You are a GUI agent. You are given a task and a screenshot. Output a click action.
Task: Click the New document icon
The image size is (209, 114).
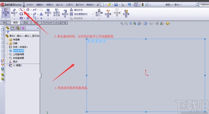[x=103, y=5]
